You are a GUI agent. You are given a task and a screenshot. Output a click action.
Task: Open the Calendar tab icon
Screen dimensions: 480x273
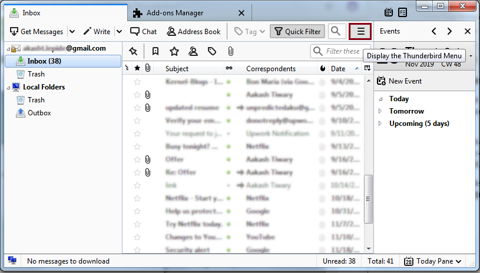coord(389,12)
